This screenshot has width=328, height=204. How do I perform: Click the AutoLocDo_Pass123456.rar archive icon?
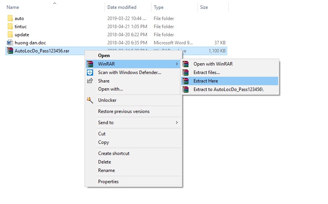click(10, 51)
